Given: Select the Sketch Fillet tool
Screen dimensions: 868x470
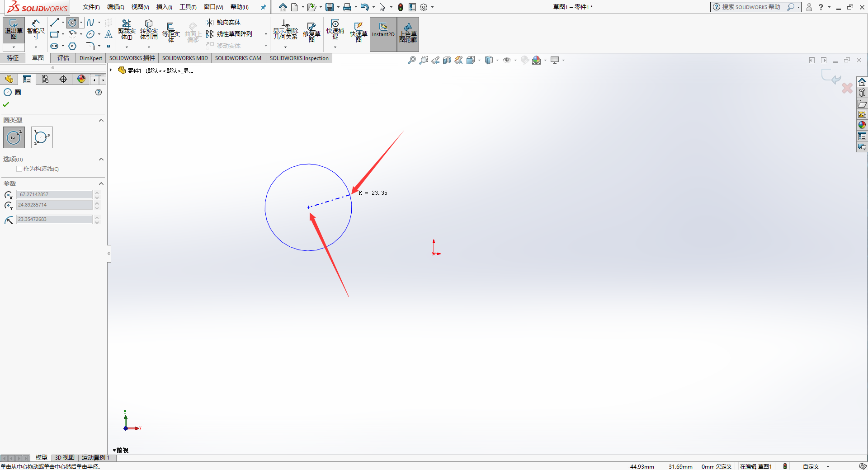Looking at the screenshot, I should coord(90,46).
